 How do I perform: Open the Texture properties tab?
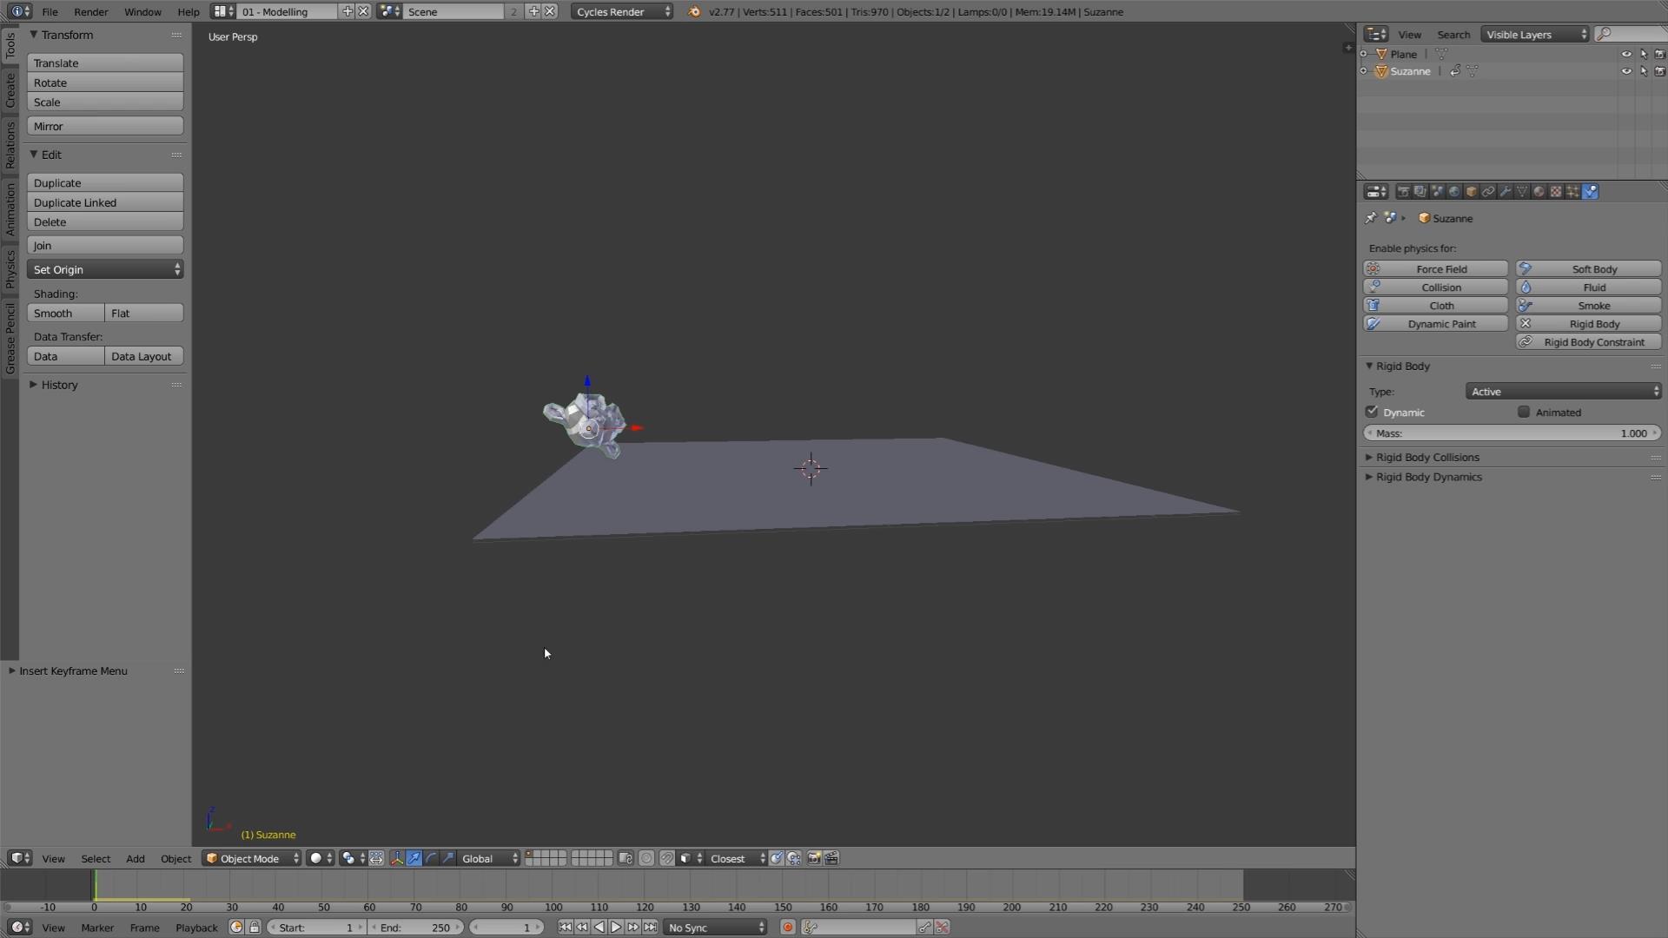[x=1556, y=192]
